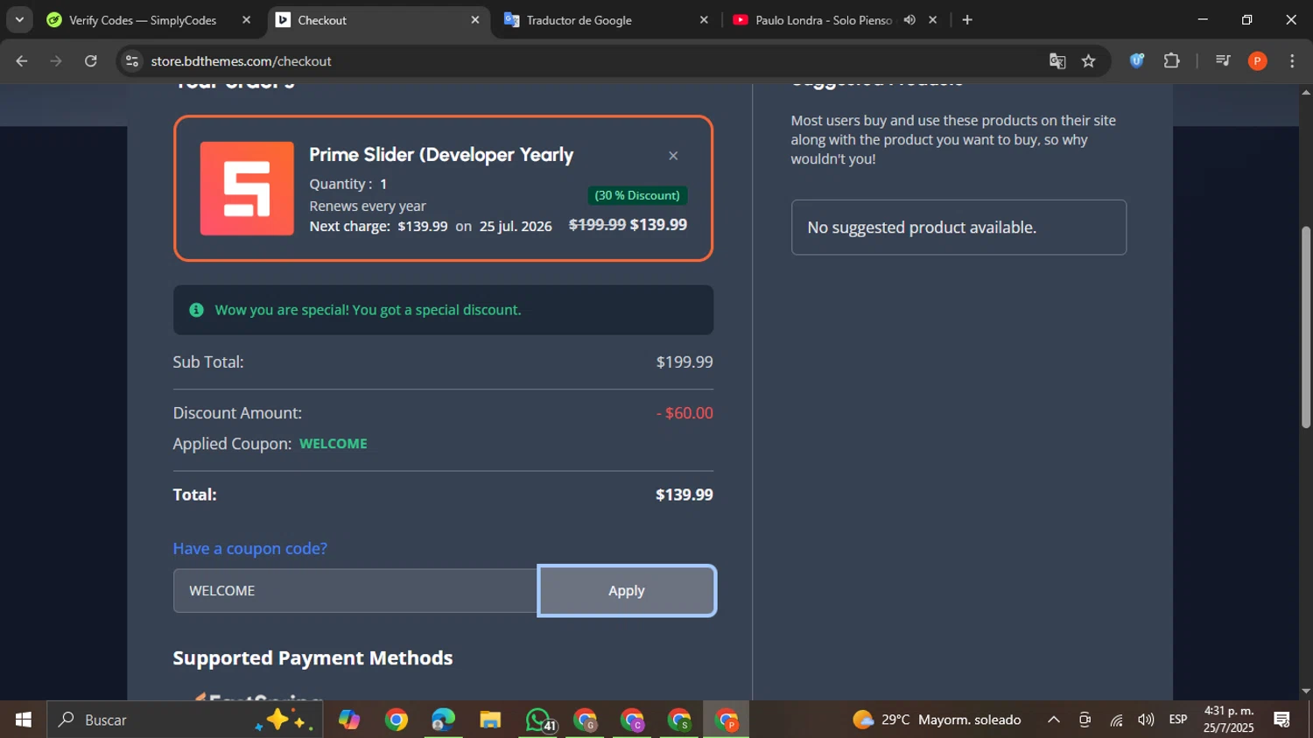Switch to Verify Codes — SimplyCodes tab
The image size is (1313, 738).
coord(142,20)
